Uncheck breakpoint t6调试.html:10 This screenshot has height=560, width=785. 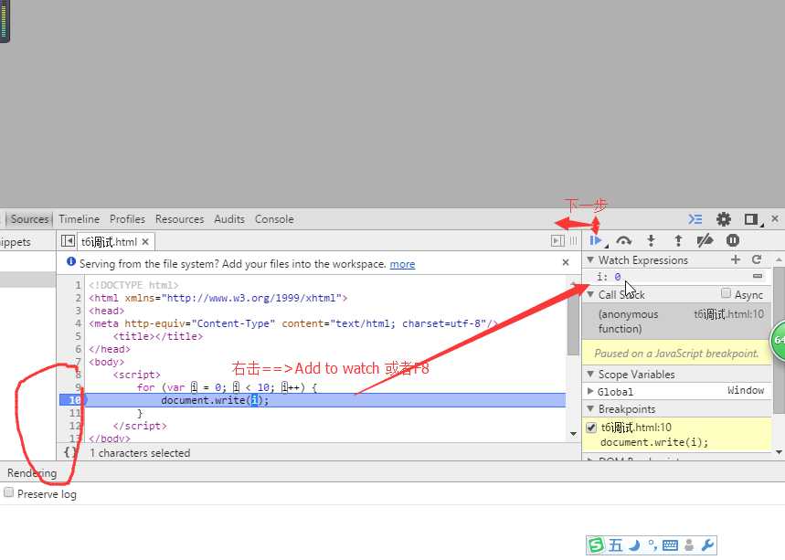tap(591, 428)
